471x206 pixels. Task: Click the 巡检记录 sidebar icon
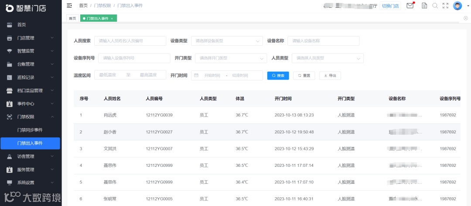pyautogui.click(x=10, y=77)
